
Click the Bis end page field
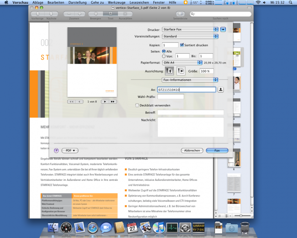click(206, 56)
